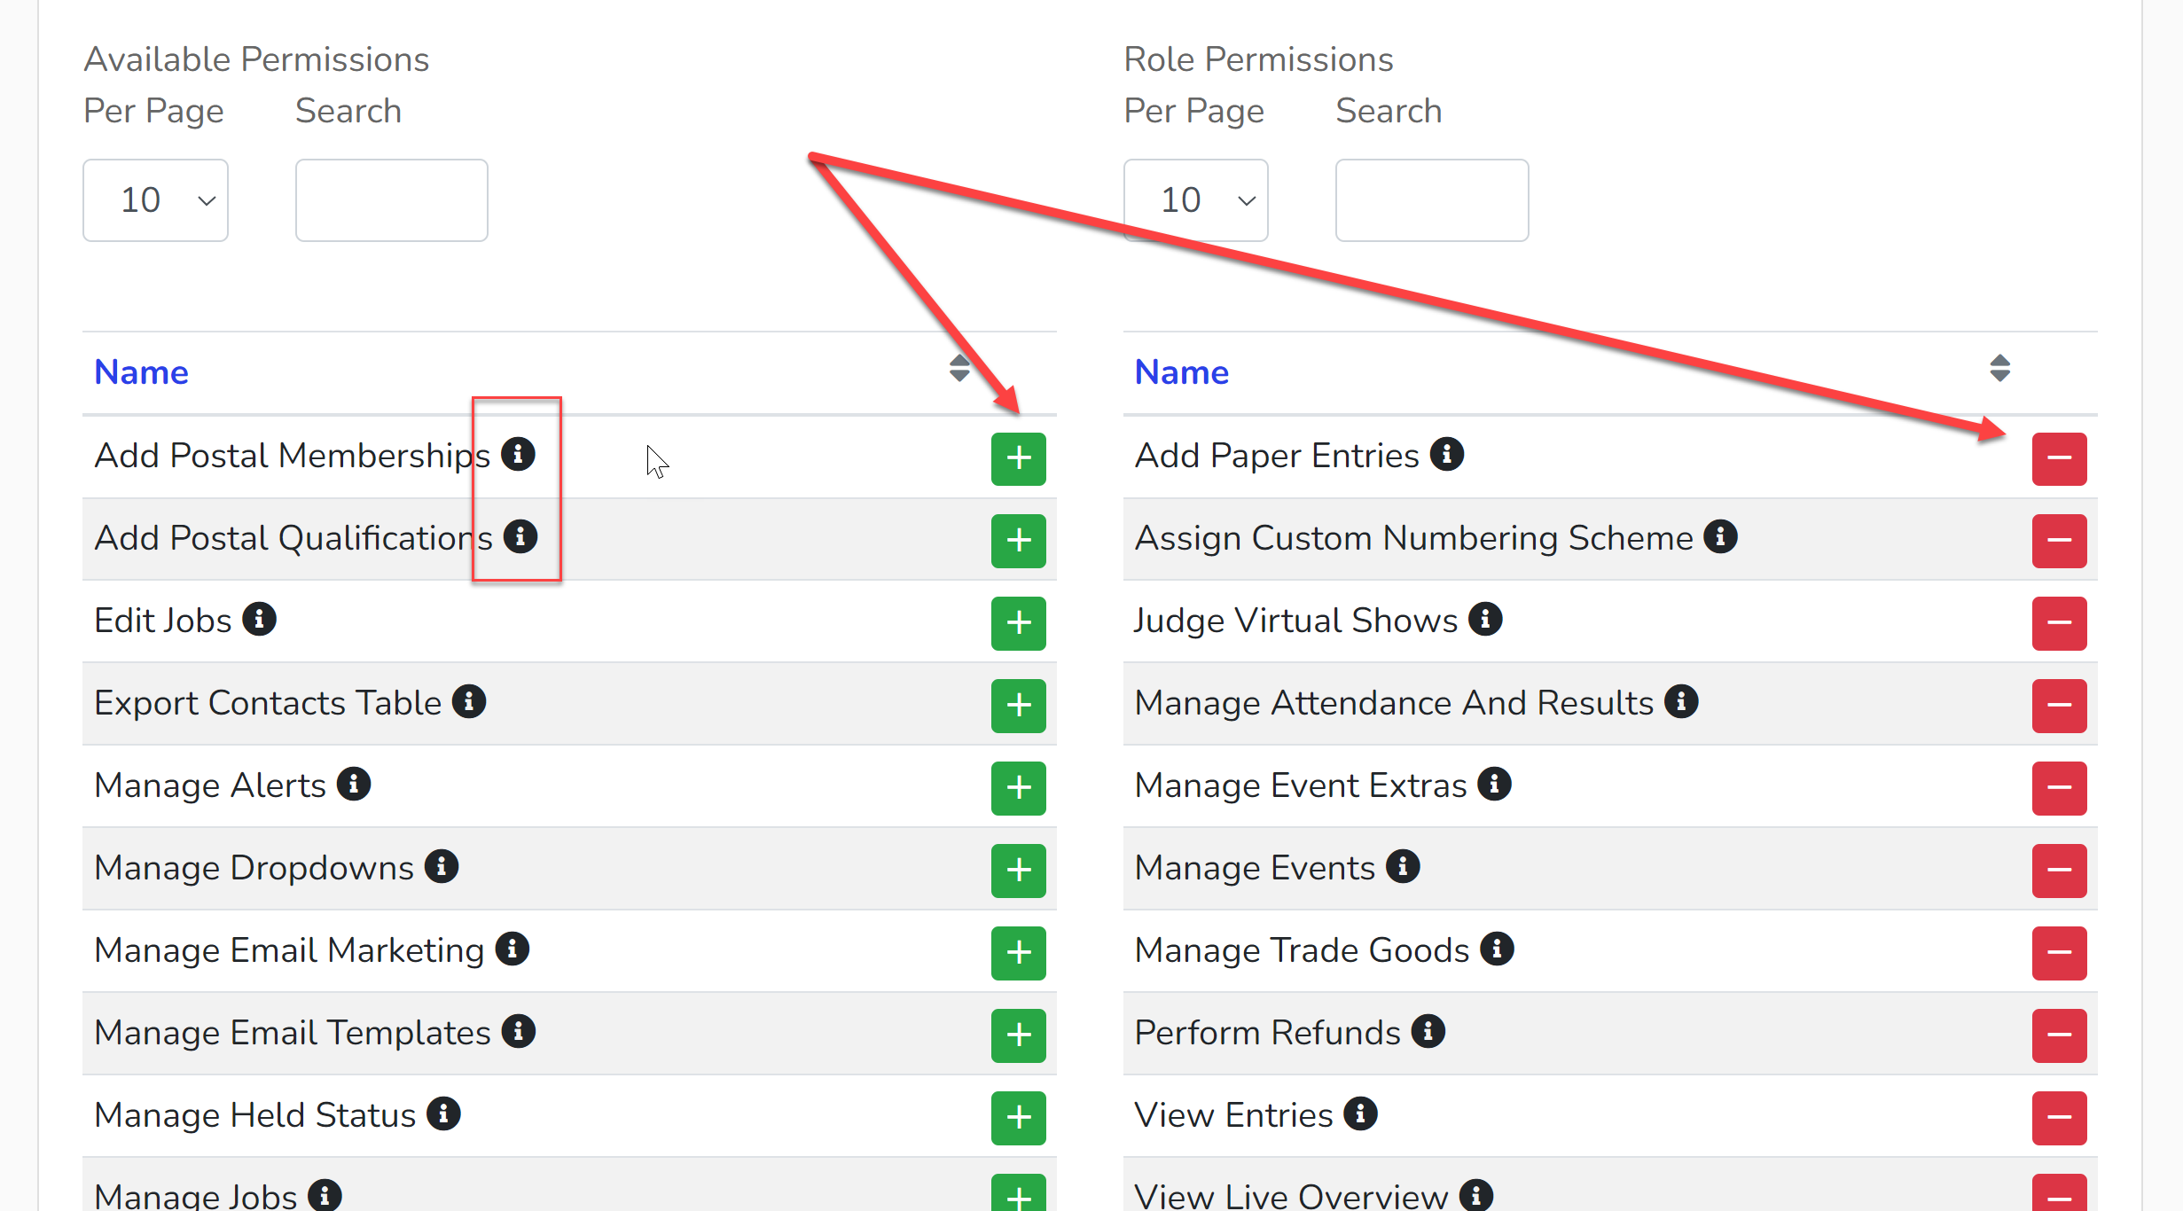Select the View Entries row text
2183x1211 pixels.
(x=1233, y=1115)
